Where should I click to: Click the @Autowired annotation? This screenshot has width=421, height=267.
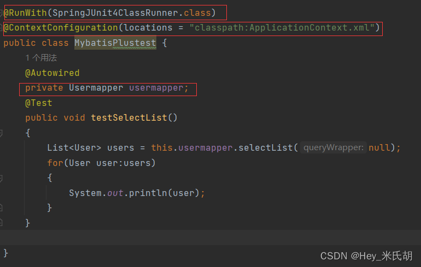(x=52, y=73)
